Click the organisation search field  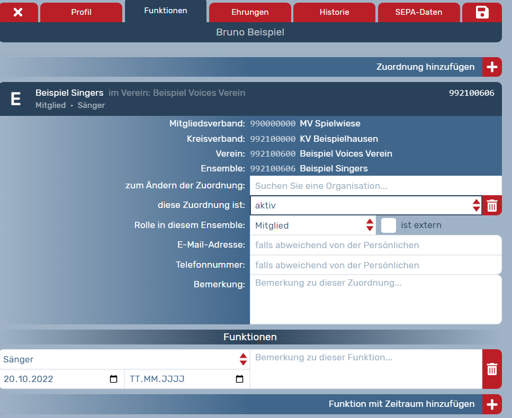click(x=375, y=186)
